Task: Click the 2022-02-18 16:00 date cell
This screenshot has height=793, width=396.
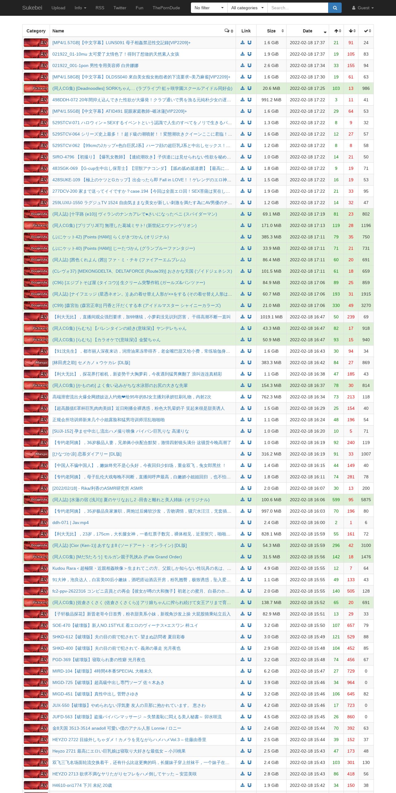Action: pos(307,522)
